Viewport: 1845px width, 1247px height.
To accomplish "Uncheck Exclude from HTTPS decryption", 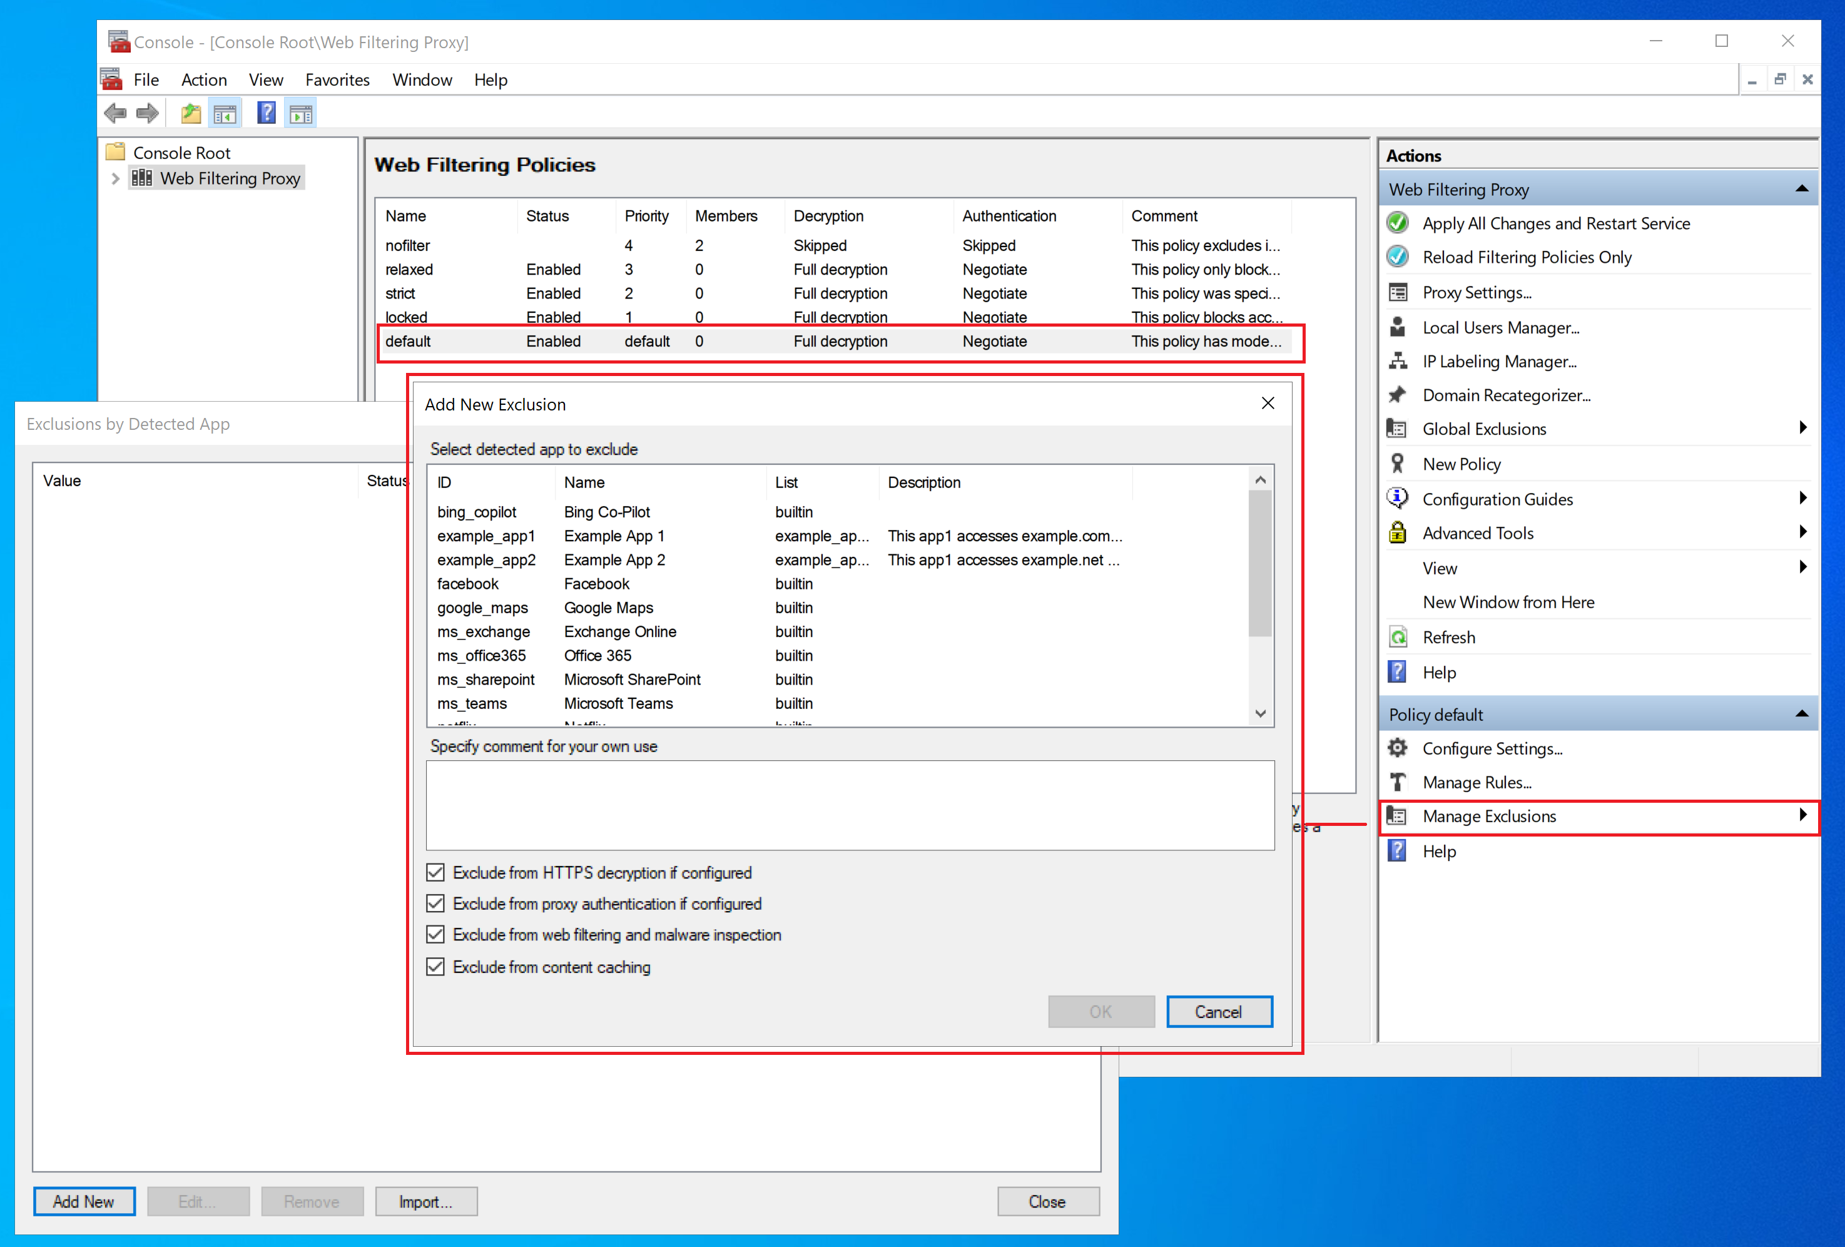I will [435, 872].
